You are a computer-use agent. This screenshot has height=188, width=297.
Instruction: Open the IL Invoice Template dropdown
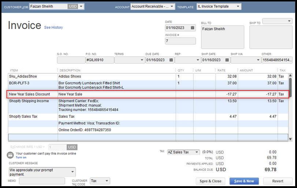pyautogui.click(x=238, y=7)
